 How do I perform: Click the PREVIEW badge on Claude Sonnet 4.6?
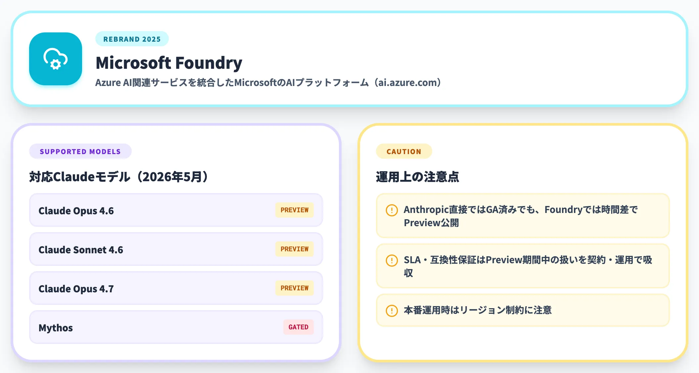coord(295,249)
